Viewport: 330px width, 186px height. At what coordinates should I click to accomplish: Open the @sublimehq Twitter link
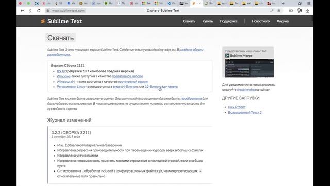tap(246, 90)
